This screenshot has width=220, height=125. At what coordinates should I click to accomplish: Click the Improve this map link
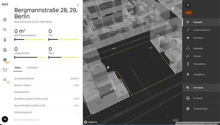point(211,124)
